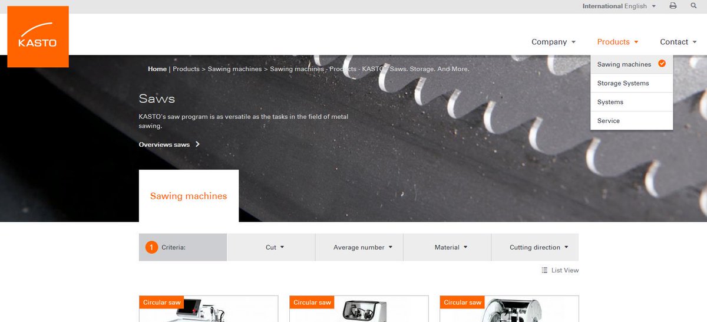
Task: Open the search magnifier icon
Action: (x=693, y=6)
